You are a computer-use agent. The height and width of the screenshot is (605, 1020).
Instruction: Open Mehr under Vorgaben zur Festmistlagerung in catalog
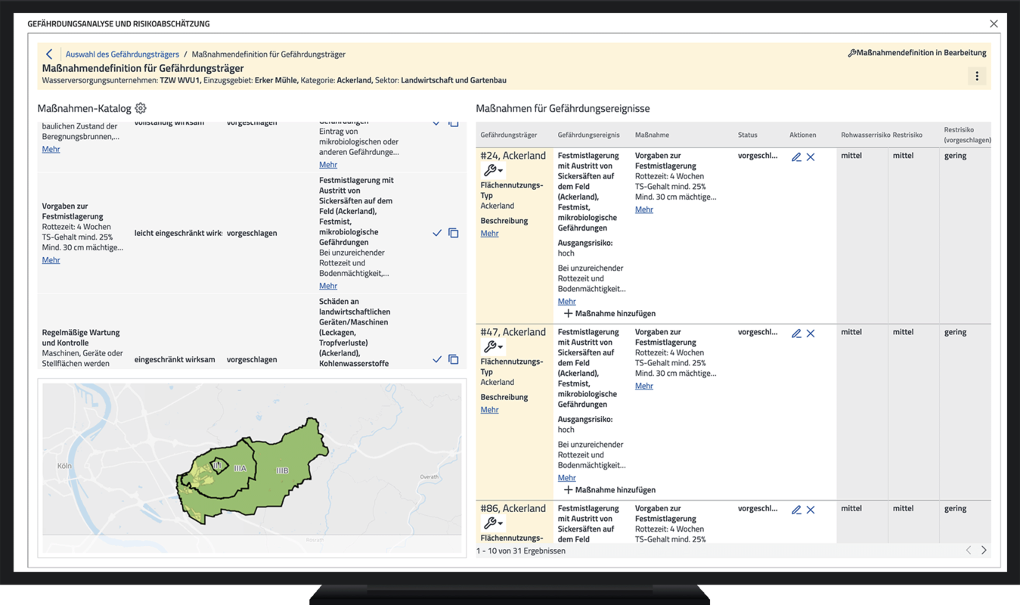click(51, 260)
